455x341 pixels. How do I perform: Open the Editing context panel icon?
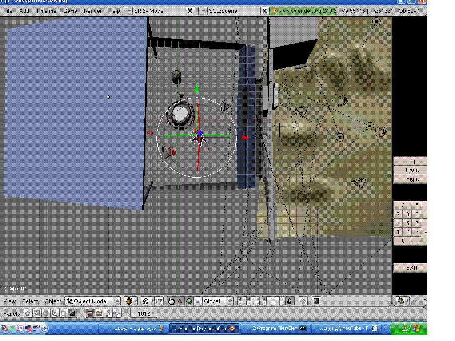tap(63, 313)
